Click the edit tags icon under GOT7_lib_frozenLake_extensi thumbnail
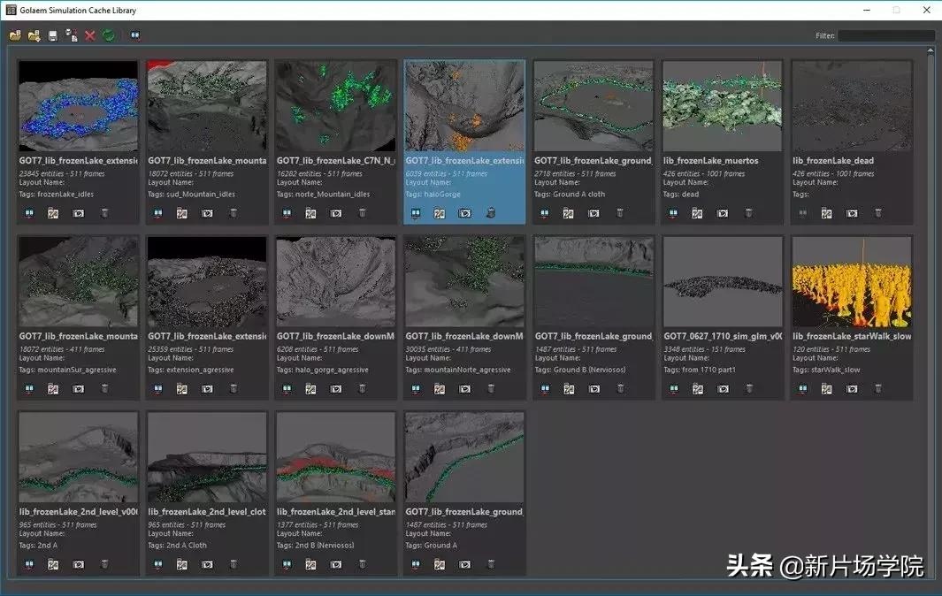942x596 pixels. point(52,213)
